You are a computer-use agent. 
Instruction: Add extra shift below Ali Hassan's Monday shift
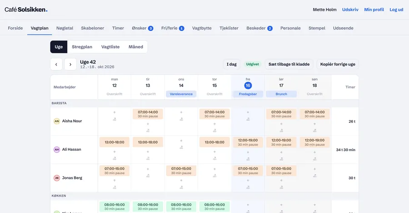pyautogui.click(x=114, y=152)
